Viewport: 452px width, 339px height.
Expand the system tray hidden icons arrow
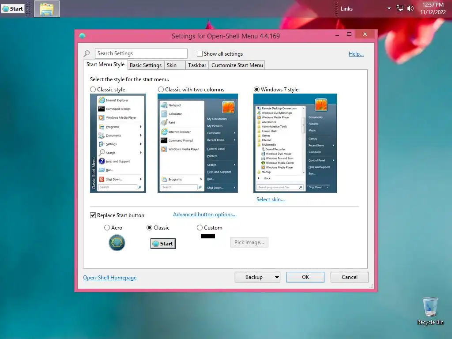click(389, 8)
